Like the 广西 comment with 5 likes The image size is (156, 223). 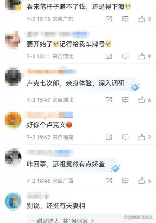pyautogui.click(x=142, y=181)
